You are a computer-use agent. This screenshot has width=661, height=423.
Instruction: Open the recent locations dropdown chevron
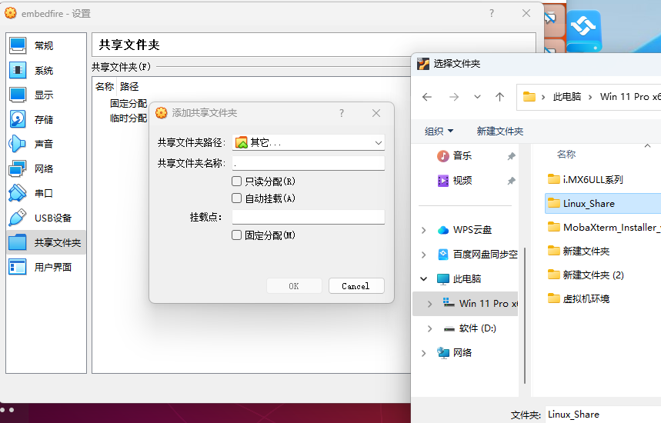point(477,97)
